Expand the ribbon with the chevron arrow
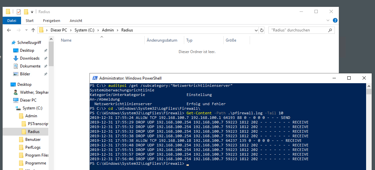The width and height of the screenshot is (375, 170). 328,21
